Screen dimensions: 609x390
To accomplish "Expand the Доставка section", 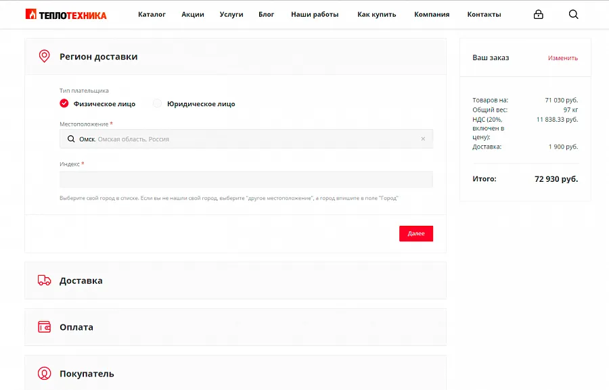I will (235, 281).
